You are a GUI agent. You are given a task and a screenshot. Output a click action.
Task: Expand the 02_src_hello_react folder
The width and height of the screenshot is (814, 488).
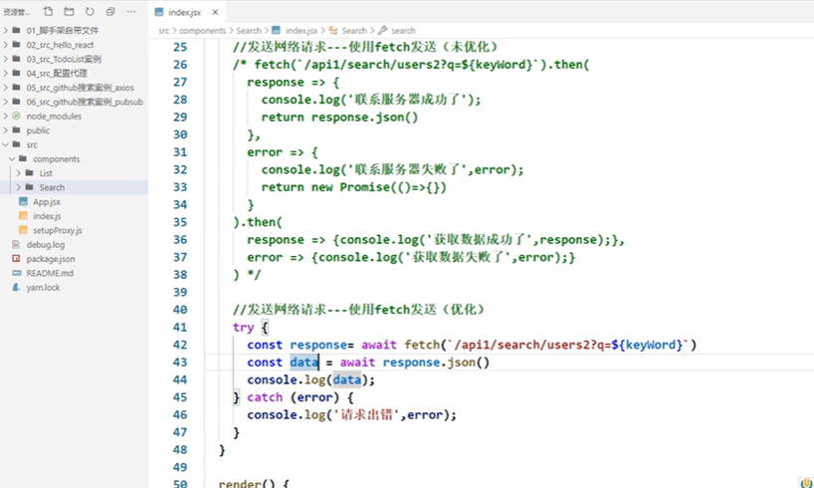pyautogui.click(x=6, y=45)
